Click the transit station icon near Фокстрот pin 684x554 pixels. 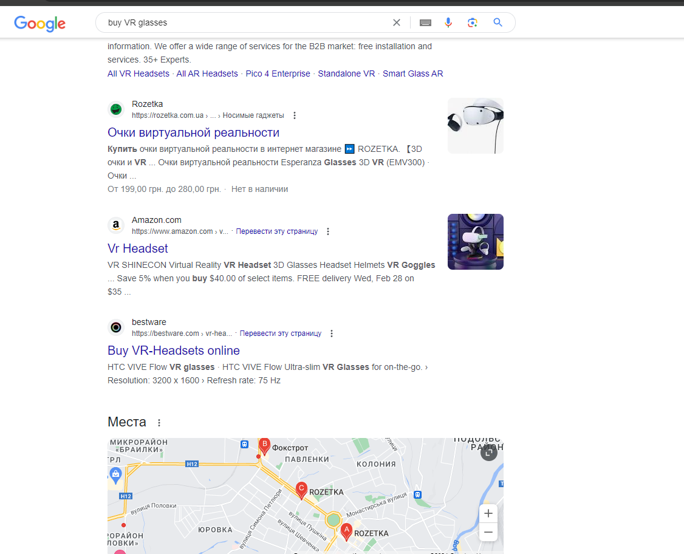(x=245, y=445)
